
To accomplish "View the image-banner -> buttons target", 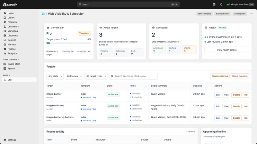I will click(x=226, y=118).
